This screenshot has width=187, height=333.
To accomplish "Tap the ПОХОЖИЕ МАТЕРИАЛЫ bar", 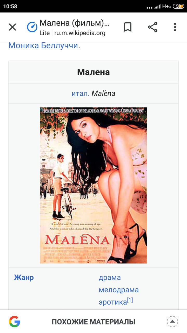I will click(94, 322).
